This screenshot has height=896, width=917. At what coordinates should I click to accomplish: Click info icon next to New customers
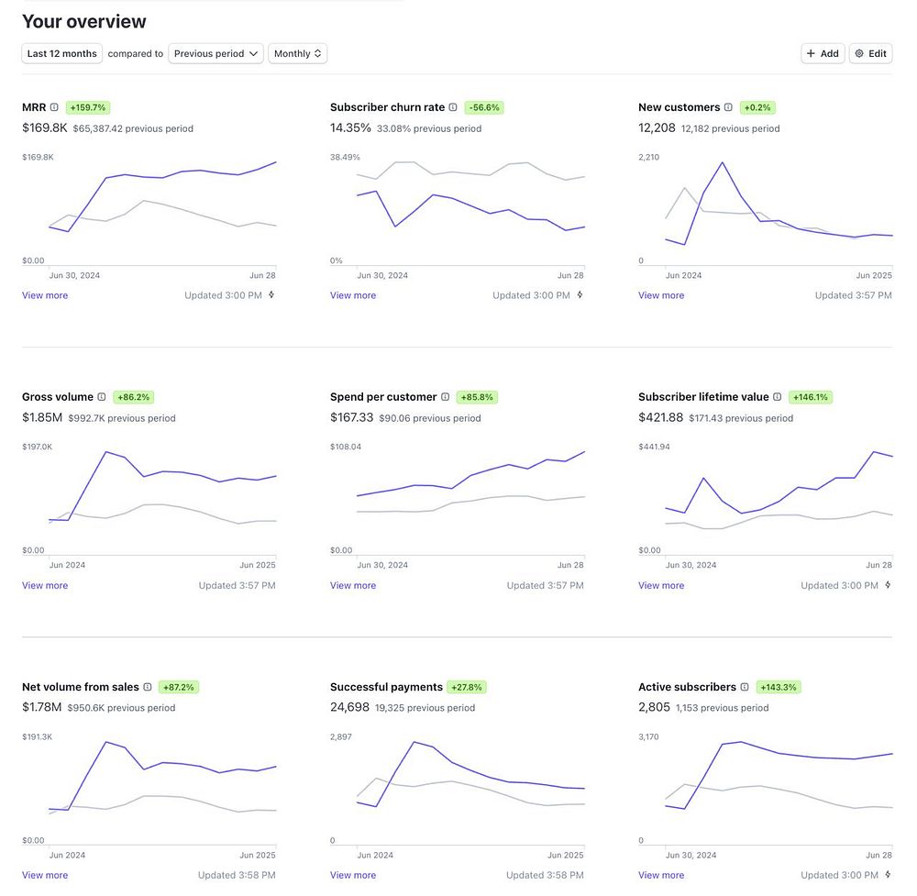point(728,107)
